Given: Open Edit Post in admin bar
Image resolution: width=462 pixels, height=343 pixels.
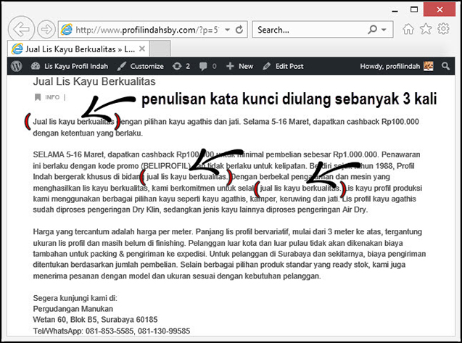Looking at the screenshot, I should point(289,66).
